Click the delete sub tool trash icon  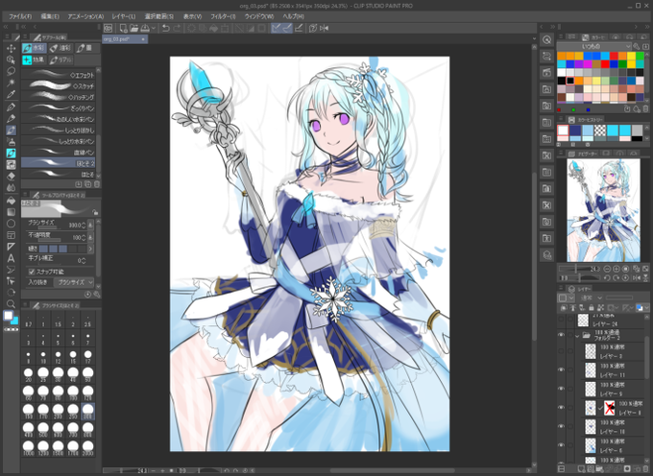point(97,184)
